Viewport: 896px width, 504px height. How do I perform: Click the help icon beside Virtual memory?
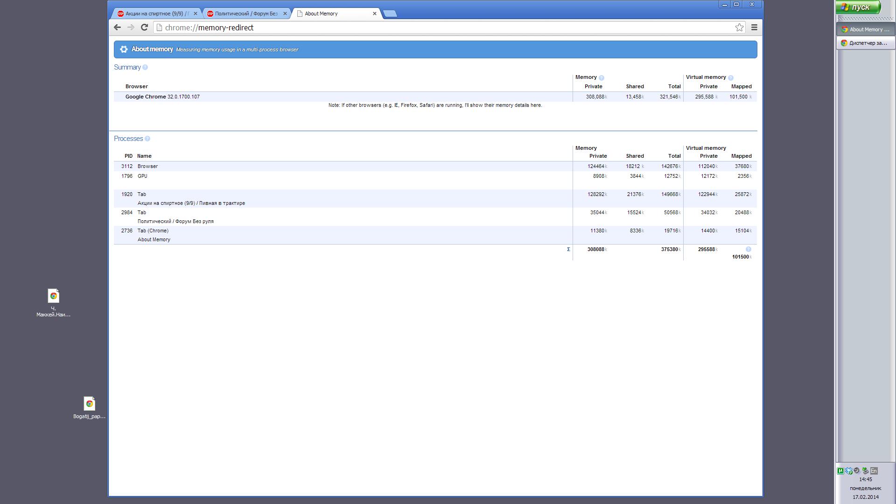coord(731,78)
